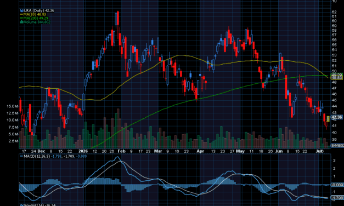Click the 'Dec' label on the date axis

[x=41, y=151]
